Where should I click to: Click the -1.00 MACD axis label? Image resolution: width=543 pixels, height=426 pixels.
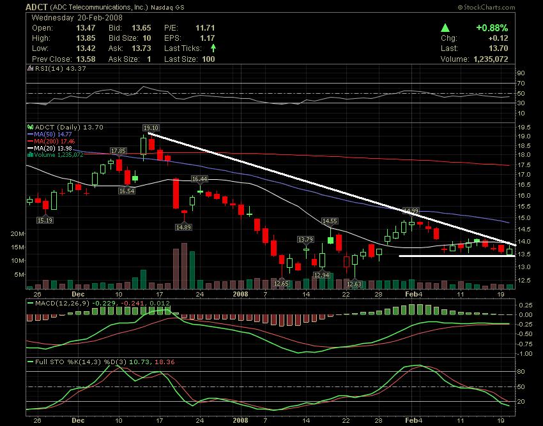[525, 354]
